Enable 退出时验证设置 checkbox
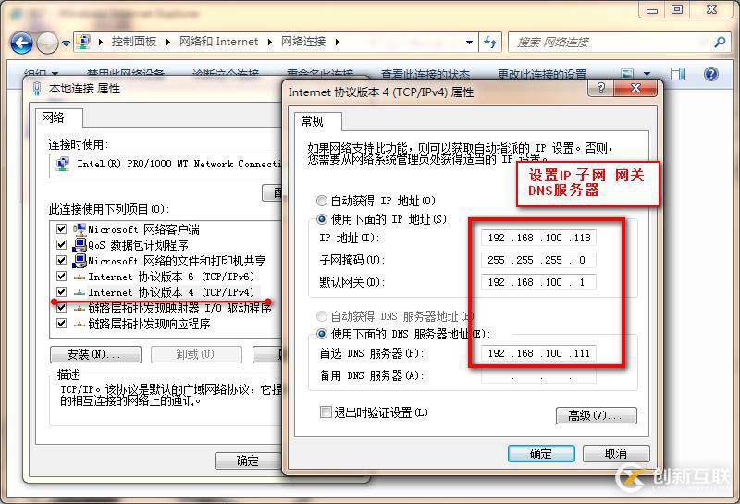The image size is (740, 504). (326, 412)
